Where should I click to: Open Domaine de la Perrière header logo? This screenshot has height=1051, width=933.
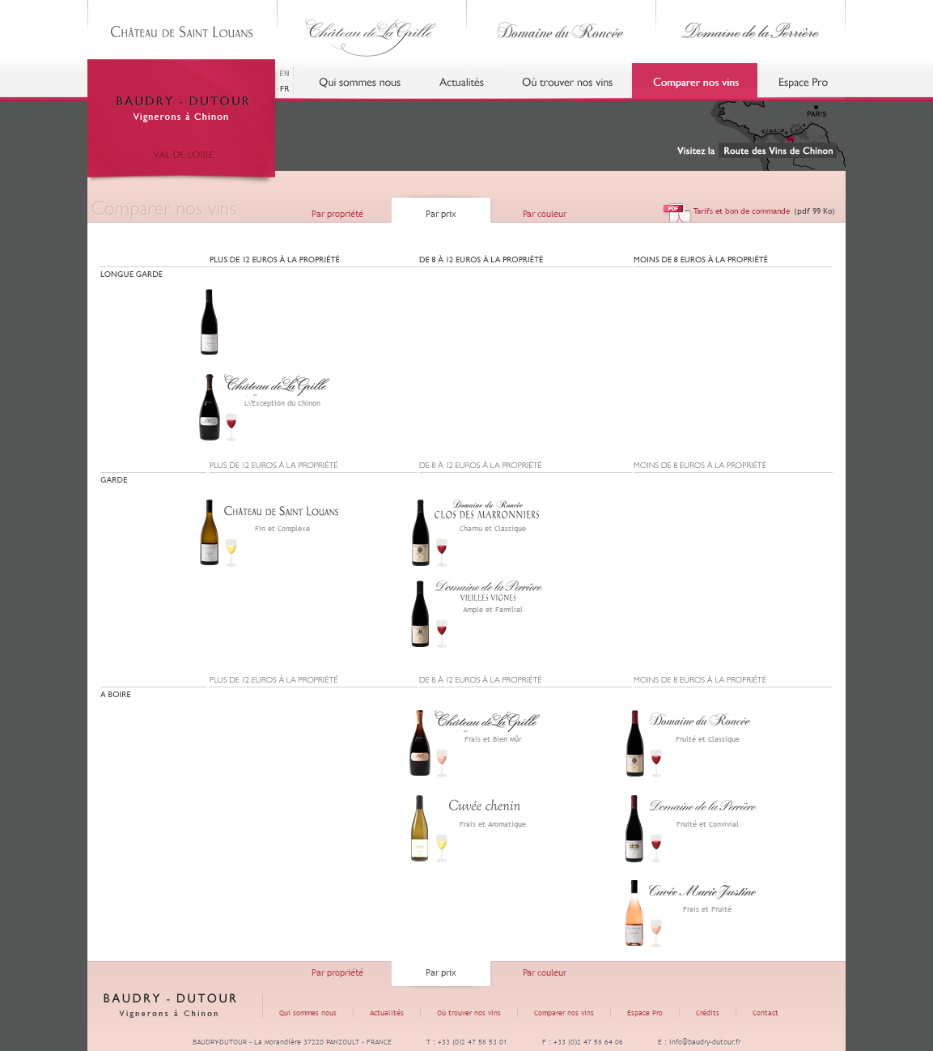tap(750, 32)
